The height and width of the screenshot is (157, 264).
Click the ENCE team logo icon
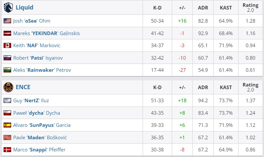click(8, 87)
